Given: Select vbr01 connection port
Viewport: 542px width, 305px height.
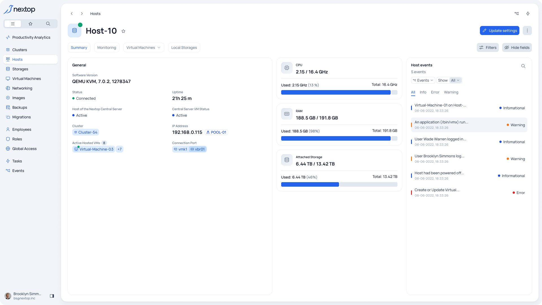Looking at the screenshot, I should [x=198, y=149].
